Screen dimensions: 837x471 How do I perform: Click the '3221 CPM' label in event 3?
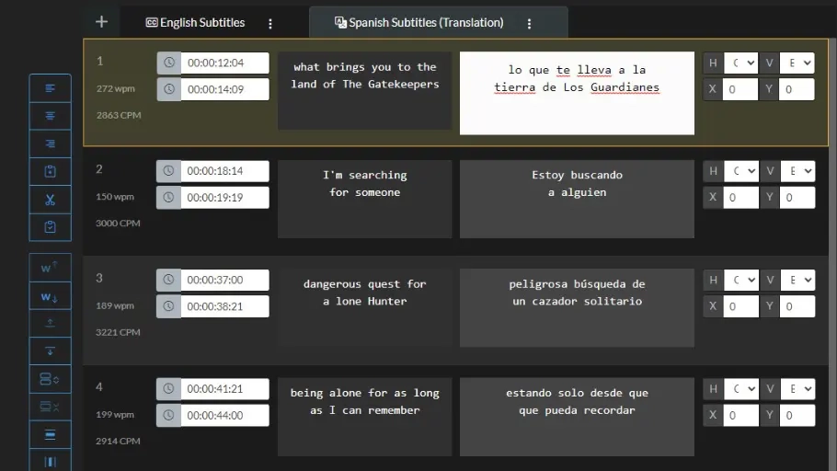[118, 332]
